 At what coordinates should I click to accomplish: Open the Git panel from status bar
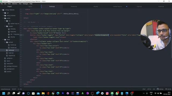[168, 89]
